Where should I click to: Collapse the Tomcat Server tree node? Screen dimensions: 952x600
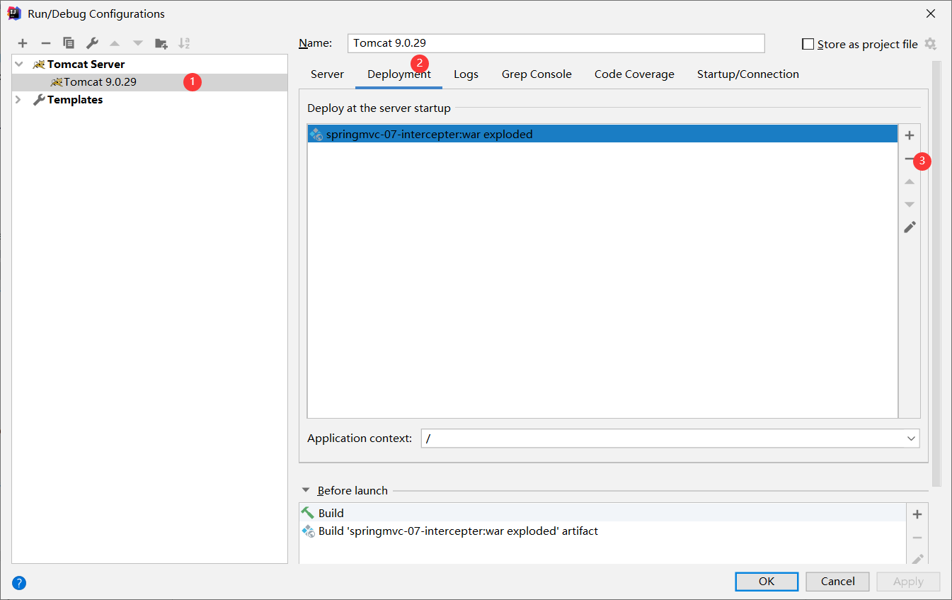19,64
